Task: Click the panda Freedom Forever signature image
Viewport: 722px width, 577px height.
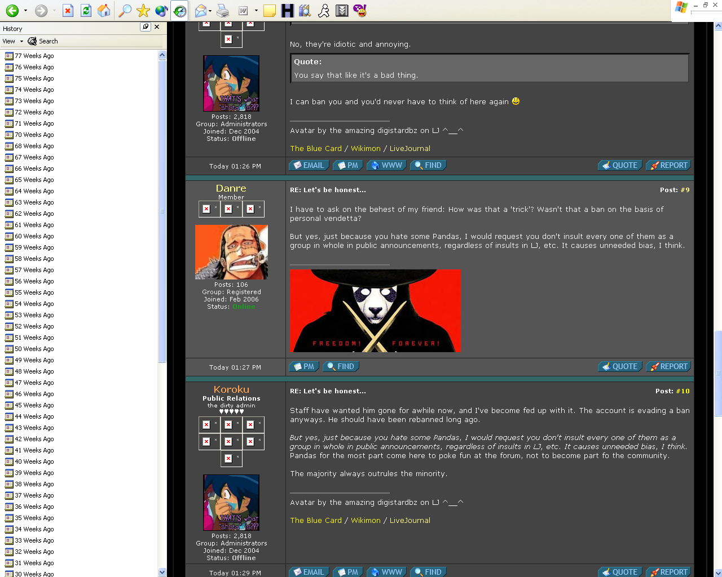Action: [x=375, y=310]
